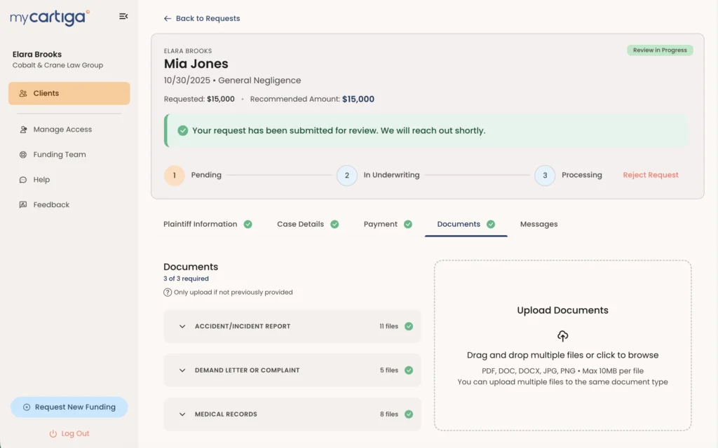Click "ACCIDENT/INCIDENT REPORT" label
Image resolution: width=718 pixels, height=448 pixels.
[x=243, y=326]
